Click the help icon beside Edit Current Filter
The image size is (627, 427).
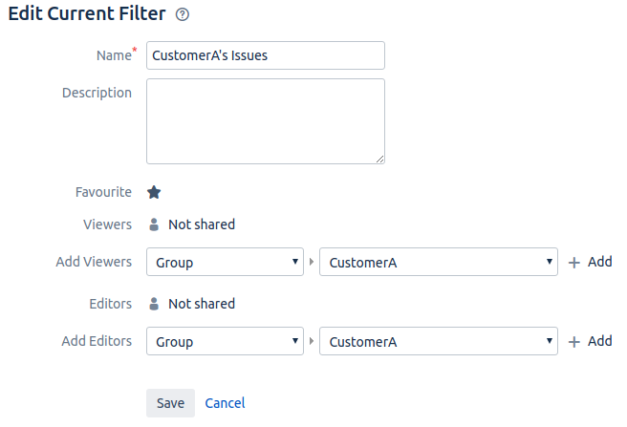(183, 14)
